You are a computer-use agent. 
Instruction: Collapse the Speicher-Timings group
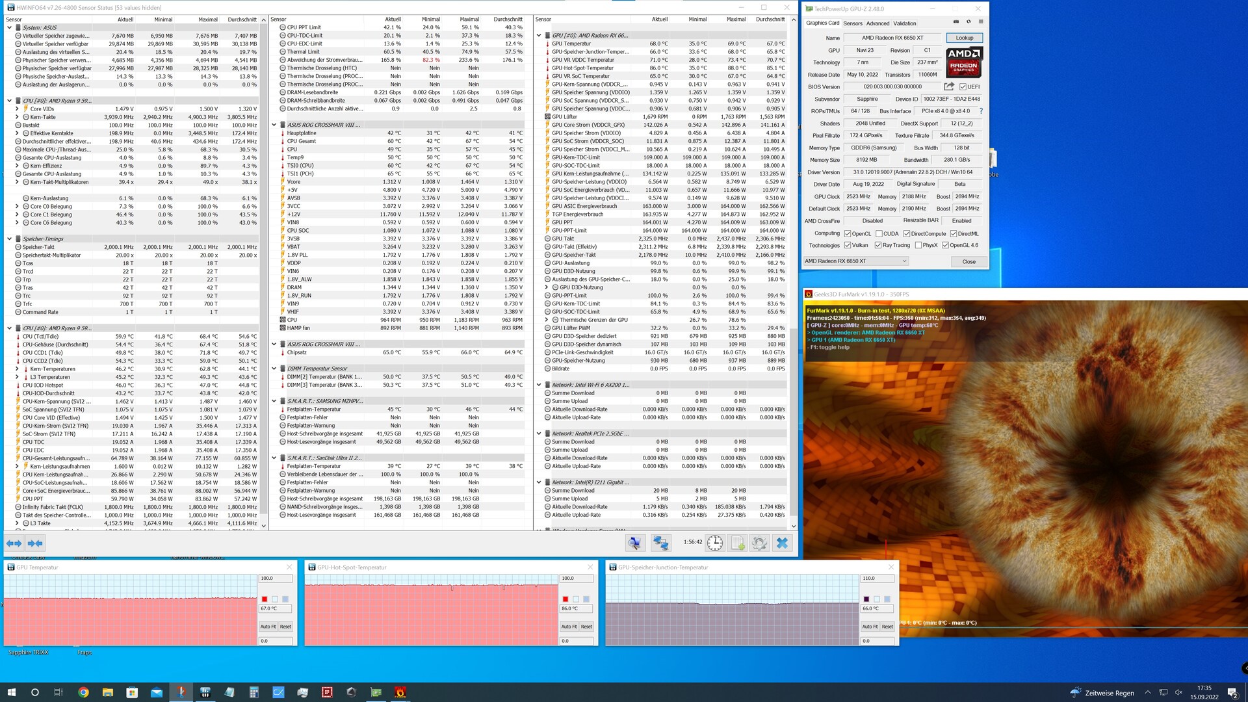9,239
